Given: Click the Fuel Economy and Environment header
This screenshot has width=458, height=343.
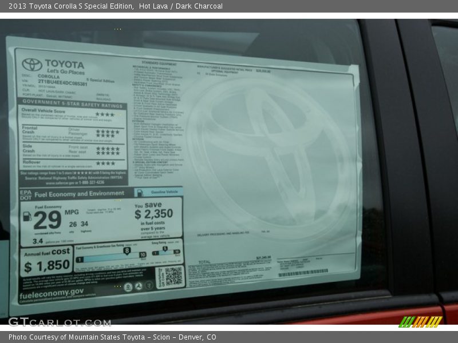Looking at the screenshot, I should pos(79,194).
